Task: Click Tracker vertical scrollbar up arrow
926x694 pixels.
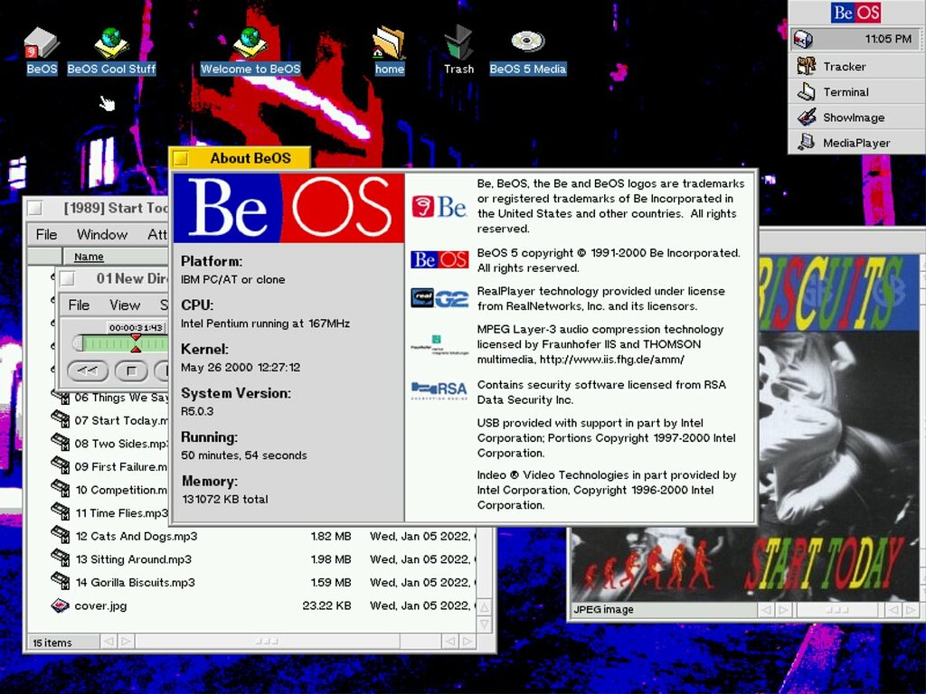Action: tap(484, 607)
